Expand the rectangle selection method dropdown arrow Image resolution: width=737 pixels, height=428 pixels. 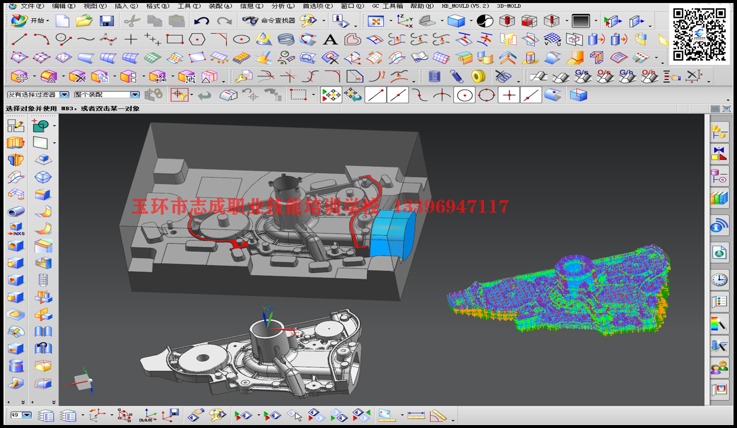tap(313, 95)
